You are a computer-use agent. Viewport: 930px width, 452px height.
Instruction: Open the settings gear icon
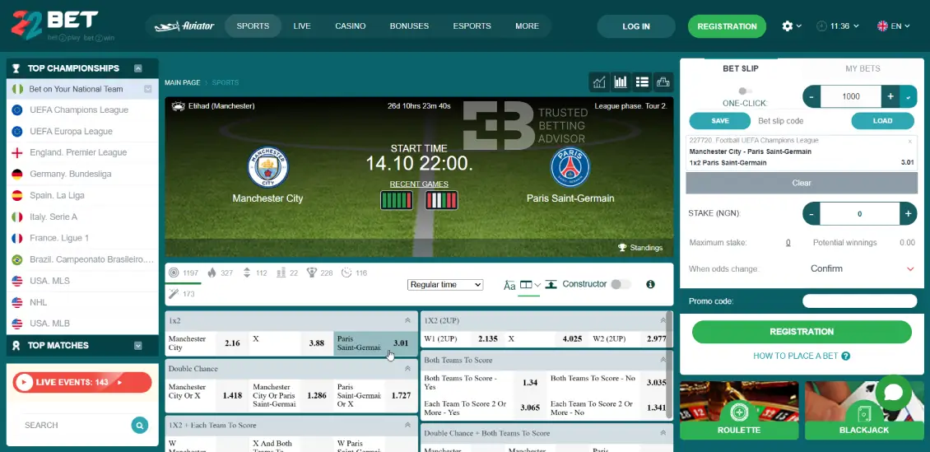[787, 26]
